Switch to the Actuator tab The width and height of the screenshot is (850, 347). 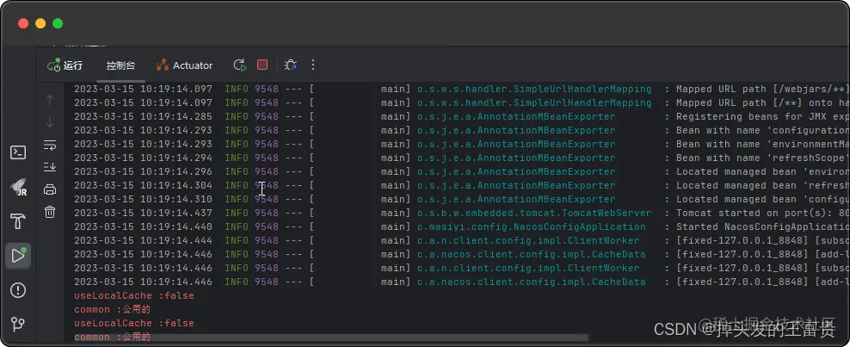[184, 65]
